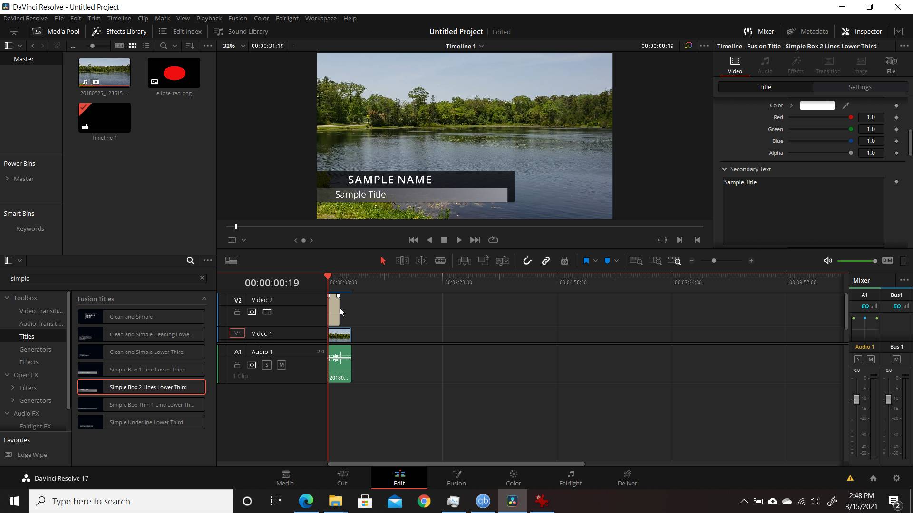The width and height of the screenshot is (913, 513).
Task: Open the flag color dropdown arrow
Action: 595,261
